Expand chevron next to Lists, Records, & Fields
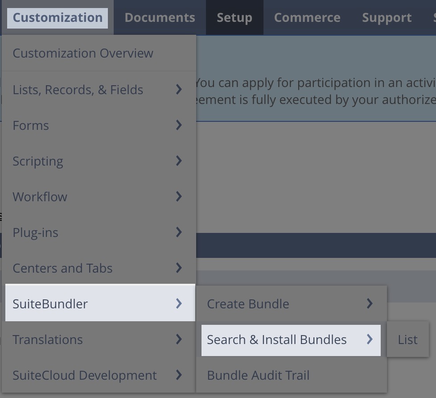 click(x=179, y=90)
